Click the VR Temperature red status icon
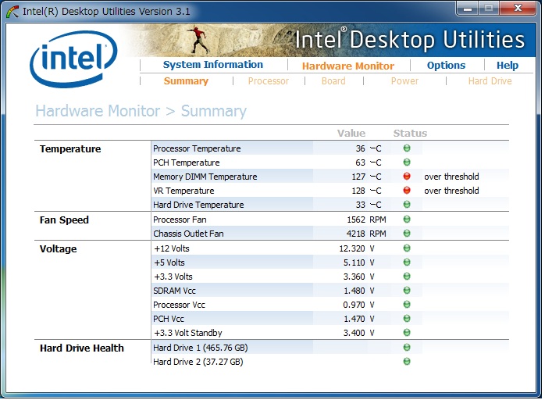The height and width of the screenshot is (400, 545). pyautogui.click(x=407, y=191)
